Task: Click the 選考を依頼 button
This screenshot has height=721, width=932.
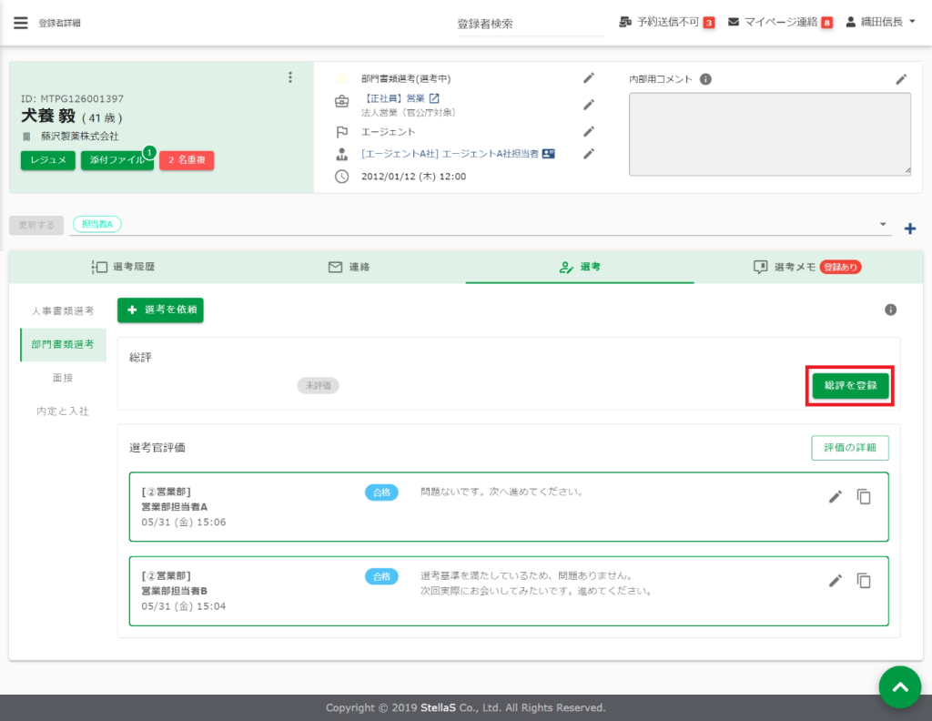Action: 160,310
